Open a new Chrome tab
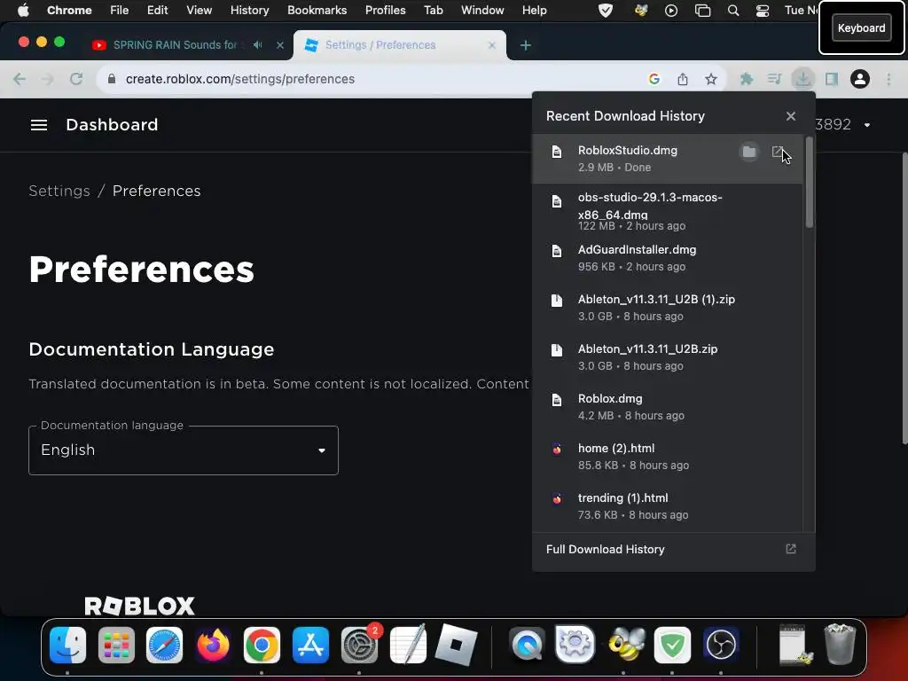 [x=525, y=45]
